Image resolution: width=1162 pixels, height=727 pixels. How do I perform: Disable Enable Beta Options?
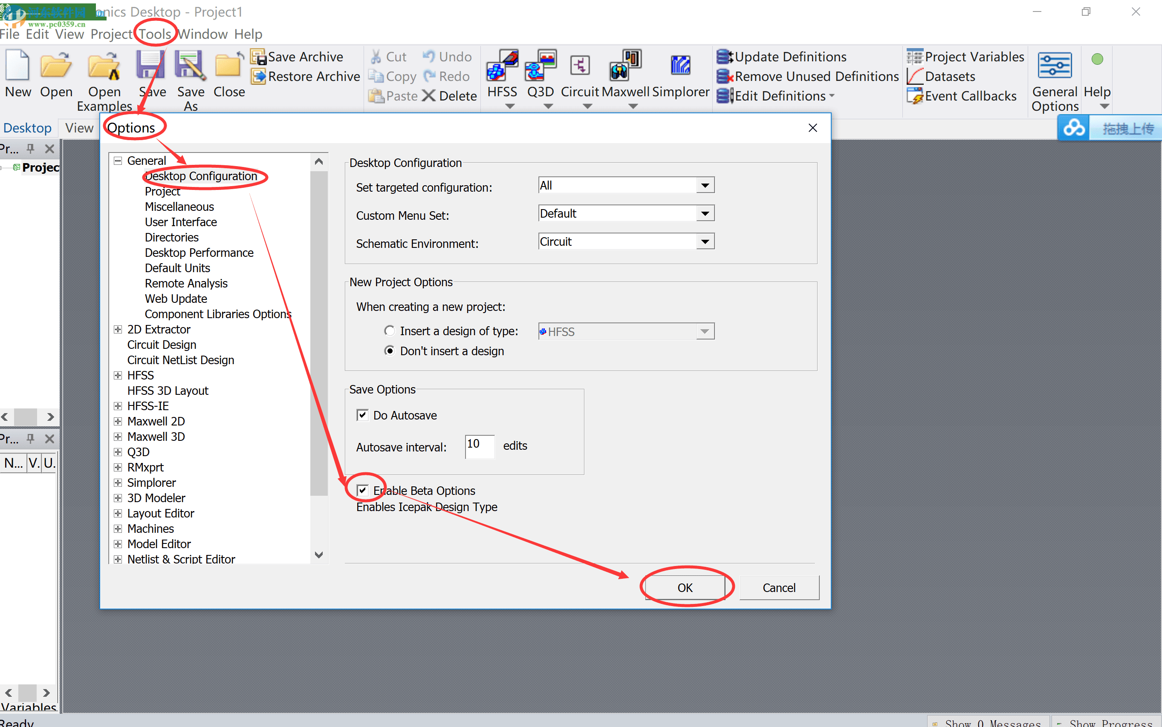click(x=362, y=490)
